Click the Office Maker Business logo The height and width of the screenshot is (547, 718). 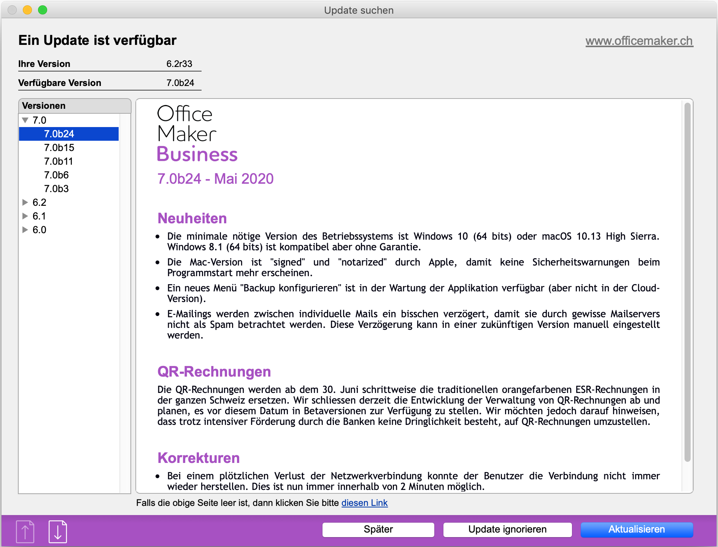click(x=197, y=134)
